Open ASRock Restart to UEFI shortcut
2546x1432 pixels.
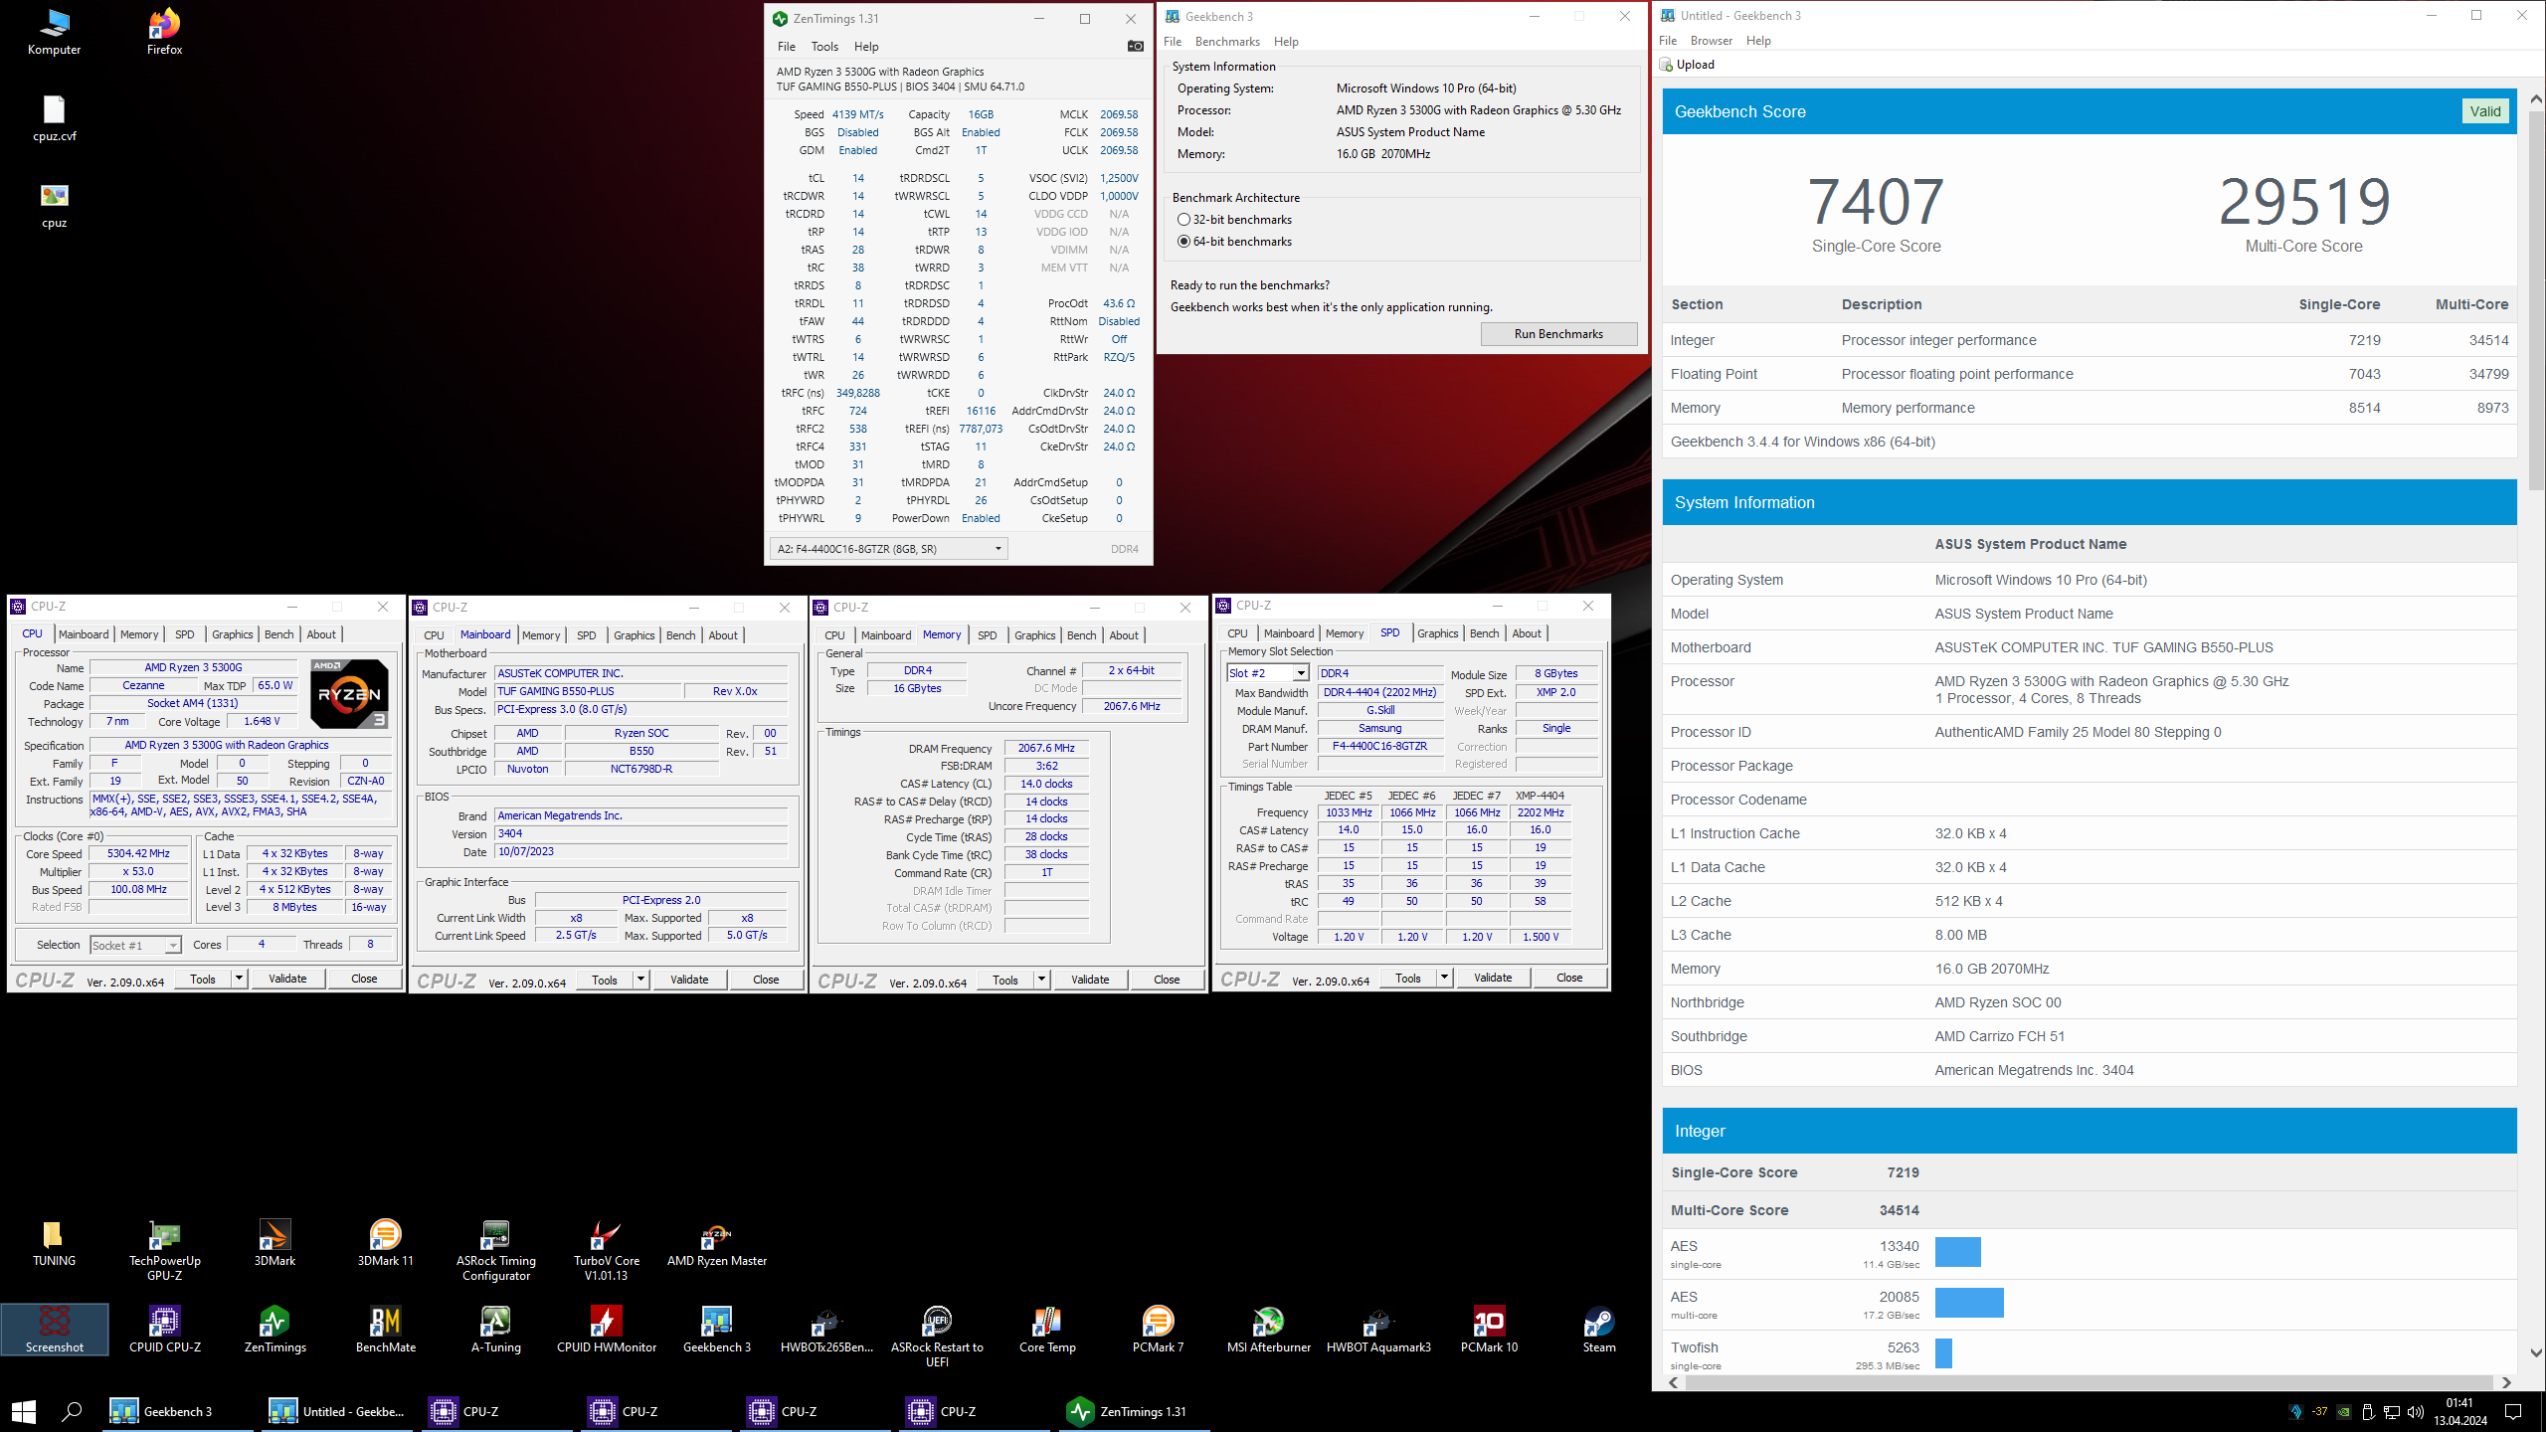pyautogui.click(x=937, y=1338)
